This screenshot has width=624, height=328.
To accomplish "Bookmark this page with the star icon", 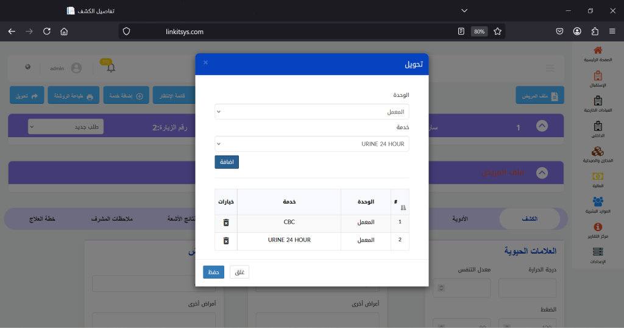I will pos(497,31).
